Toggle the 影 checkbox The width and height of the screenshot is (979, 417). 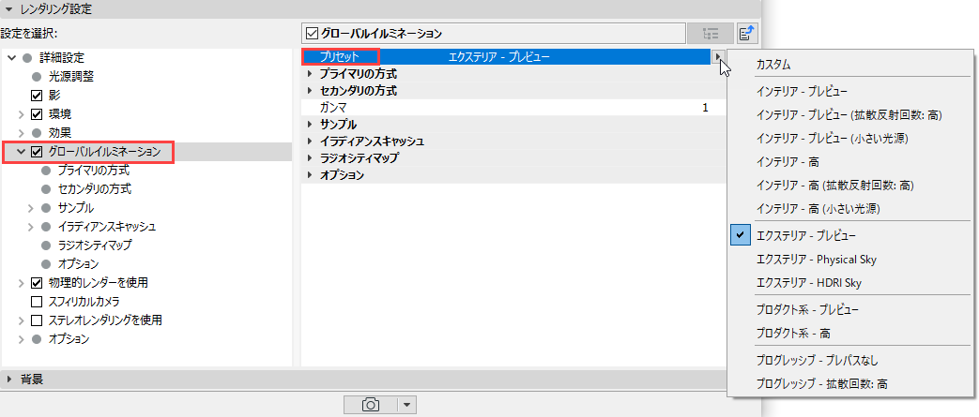(x=37, y=96)
